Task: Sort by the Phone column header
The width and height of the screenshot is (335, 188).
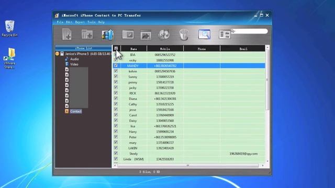Action: coord(202,49)
